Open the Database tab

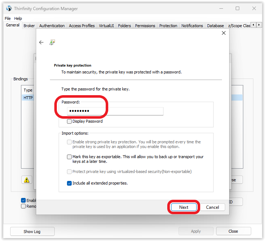pyautogui.click(x=215, y=26)
